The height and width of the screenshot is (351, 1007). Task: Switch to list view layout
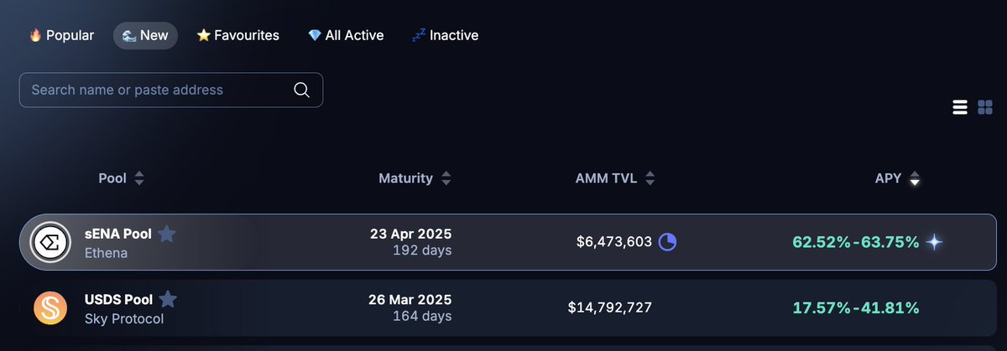click(961, 107)
